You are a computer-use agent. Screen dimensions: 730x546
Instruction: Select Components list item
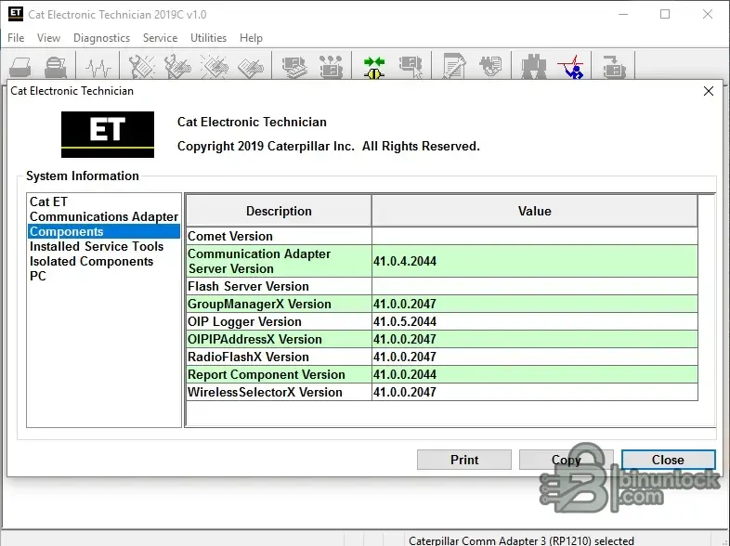point(104,231)
